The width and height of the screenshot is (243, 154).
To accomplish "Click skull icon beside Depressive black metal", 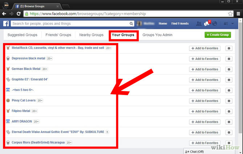I will [x=8, y=58].
